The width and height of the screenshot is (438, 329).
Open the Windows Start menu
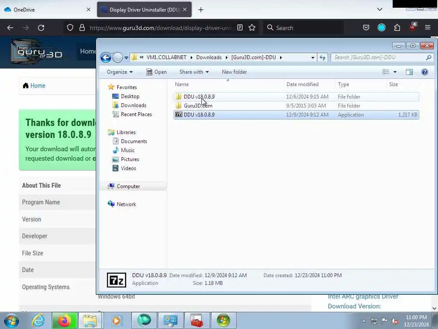coord(12,320)
